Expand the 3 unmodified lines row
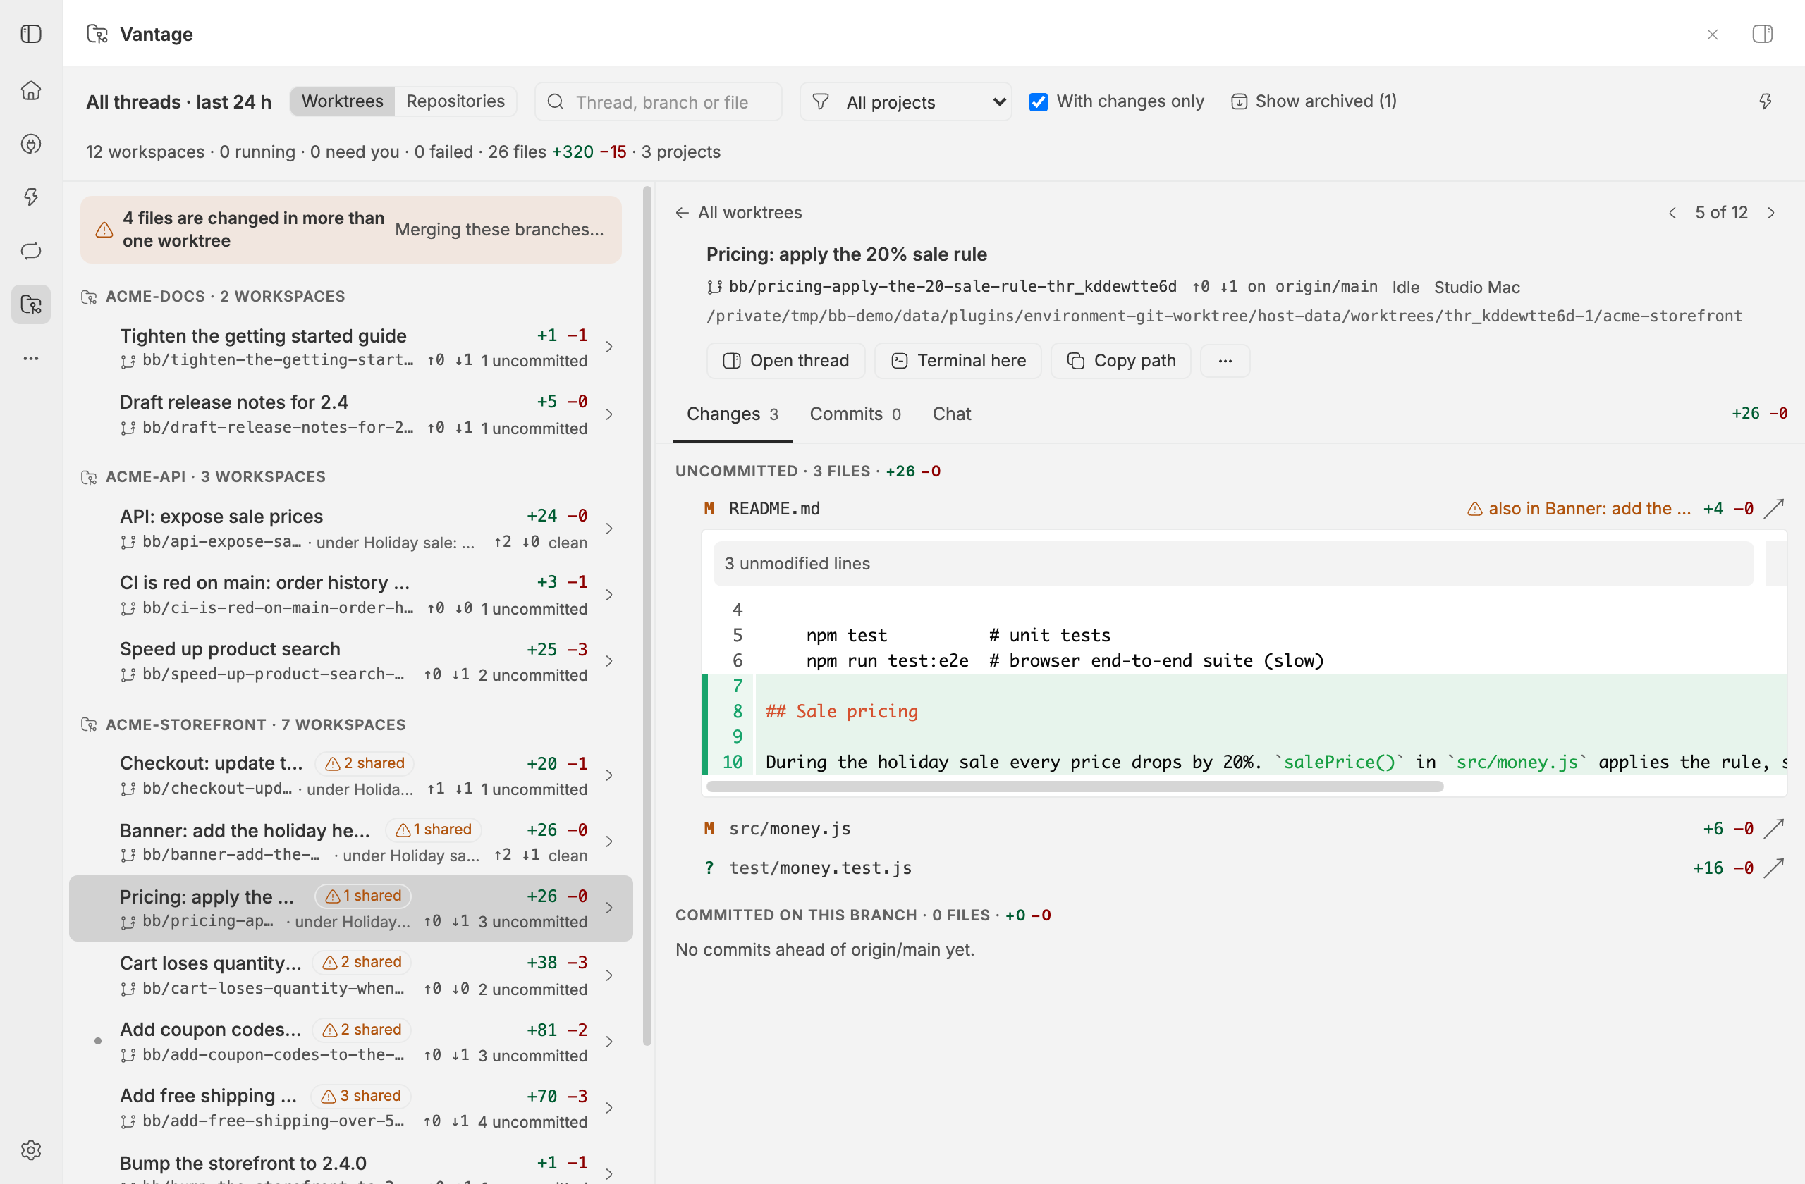1805x1184 pixels. (1233, 563)
